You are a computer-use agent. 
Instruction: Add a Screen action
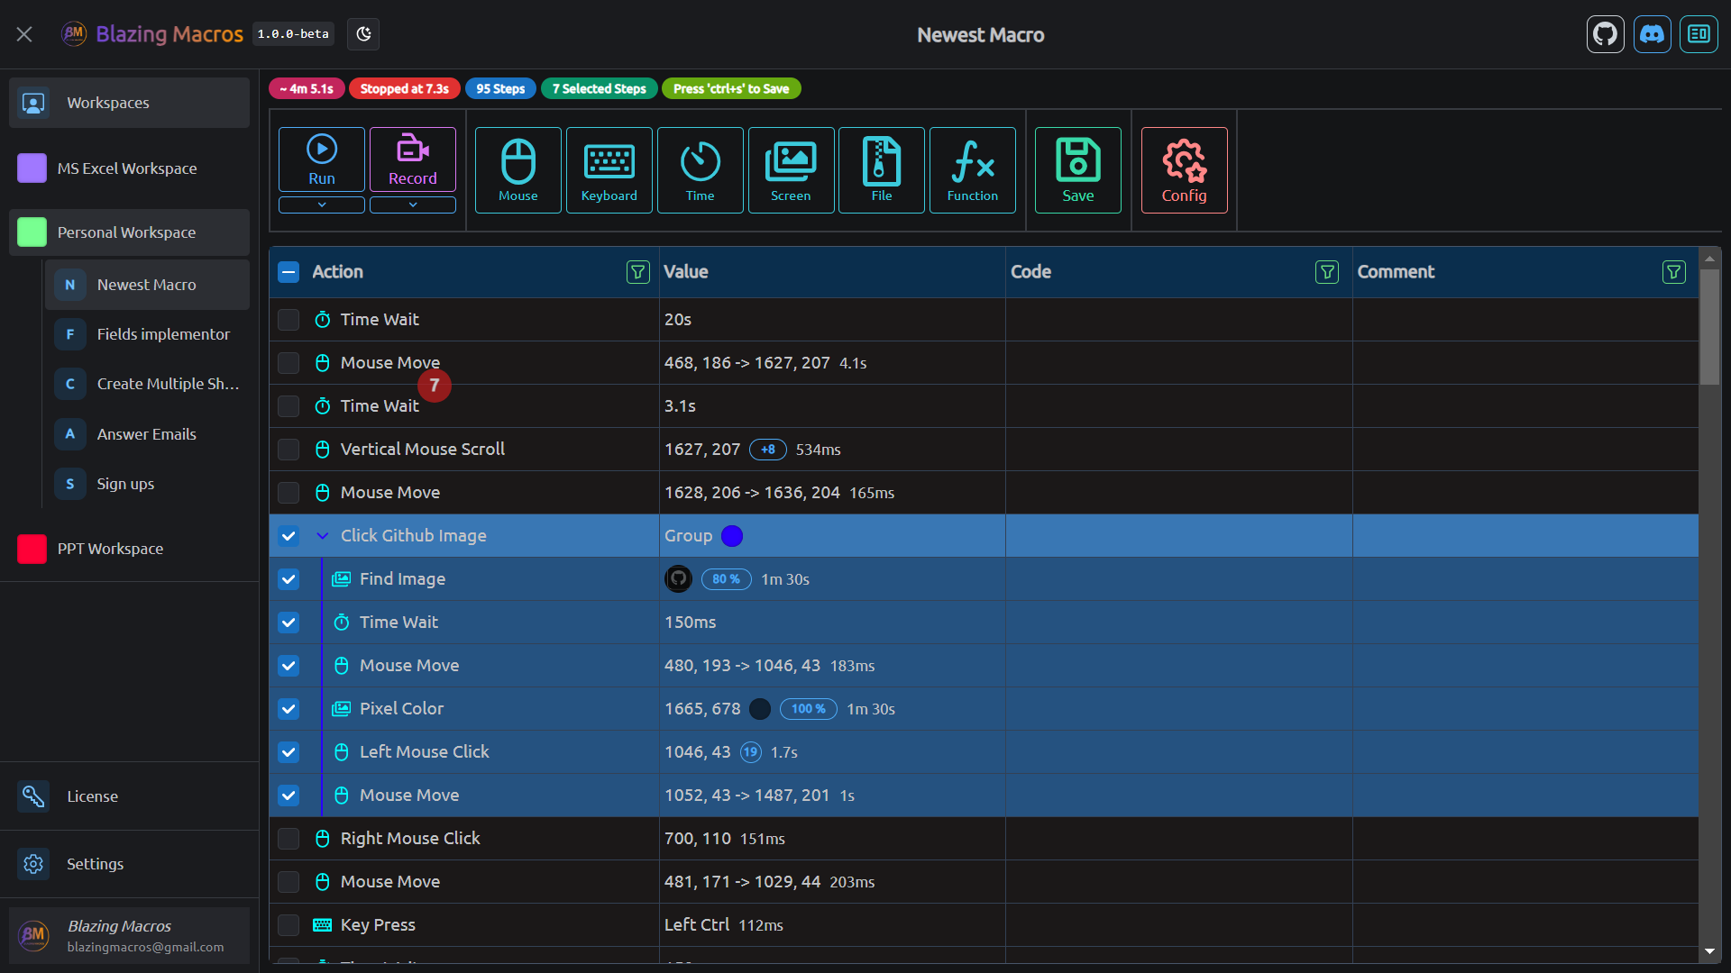(791, 170)
